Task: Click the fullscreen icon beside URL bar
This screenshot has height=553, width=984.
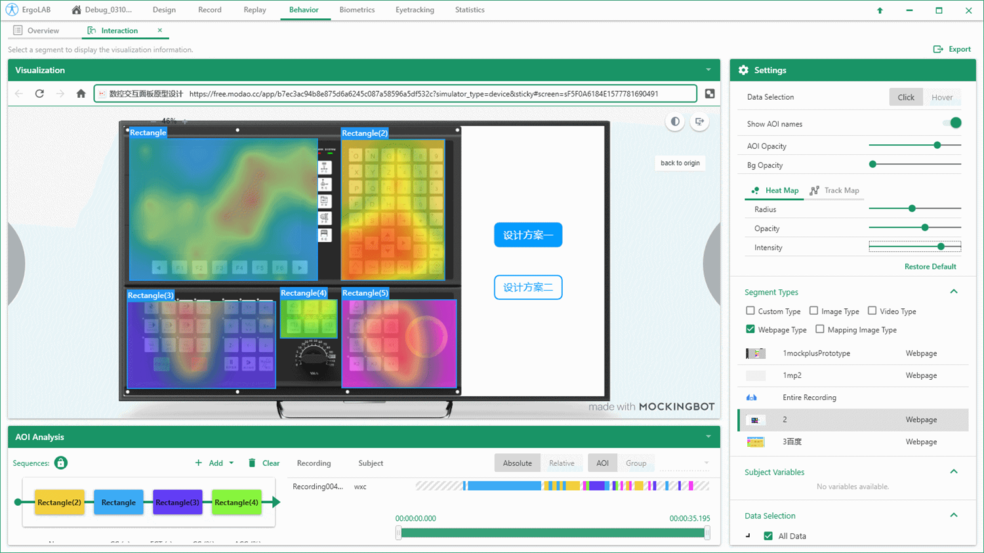Action: 710,94
